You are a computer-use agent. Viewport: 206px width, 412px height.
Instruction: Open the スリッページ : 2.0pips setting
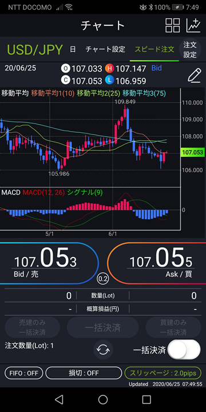point(163,373)
